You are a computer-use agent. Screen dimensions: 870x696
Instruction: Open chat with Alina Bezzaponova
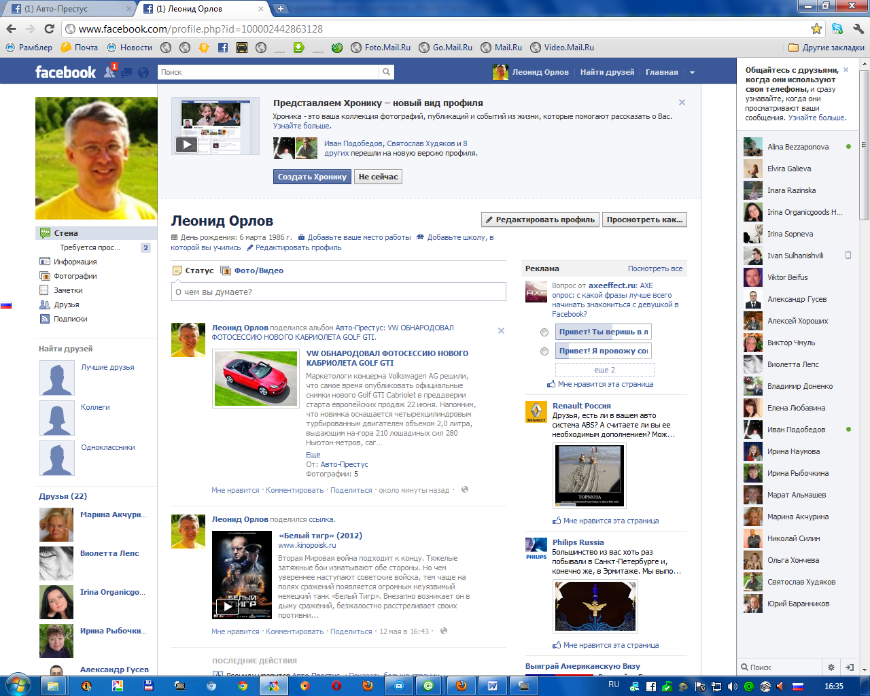point(797,147)
